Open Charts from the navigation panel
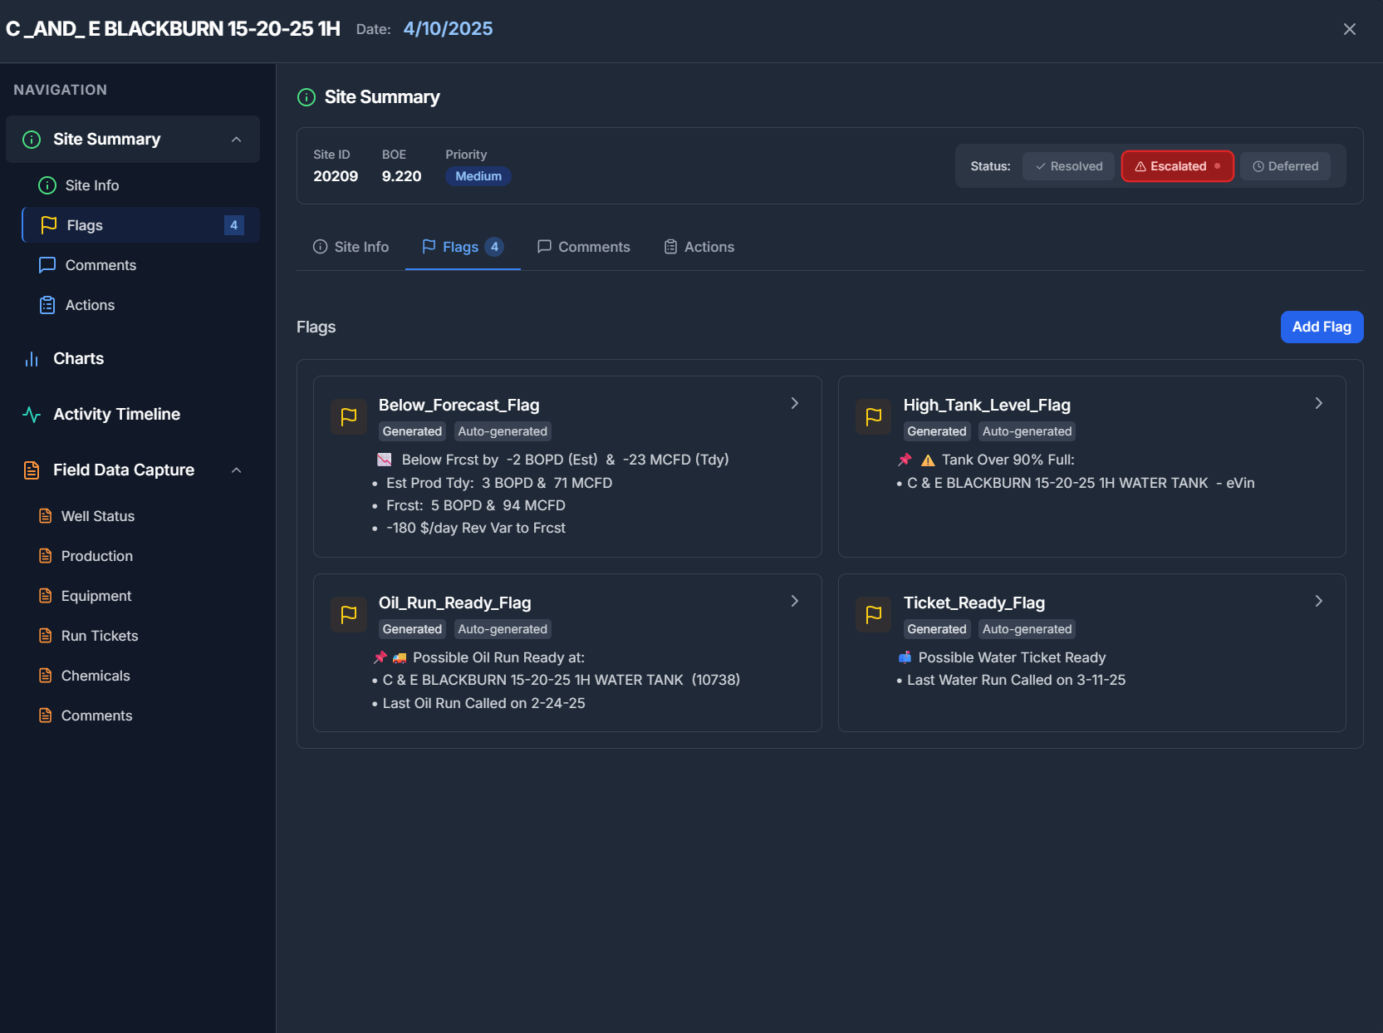 click(x=77, y=358)
